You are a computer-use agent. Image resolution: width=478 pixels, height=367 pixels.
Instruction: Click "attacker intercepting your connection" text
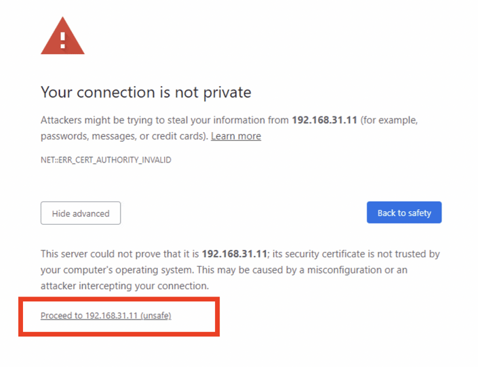click(125, 286)
